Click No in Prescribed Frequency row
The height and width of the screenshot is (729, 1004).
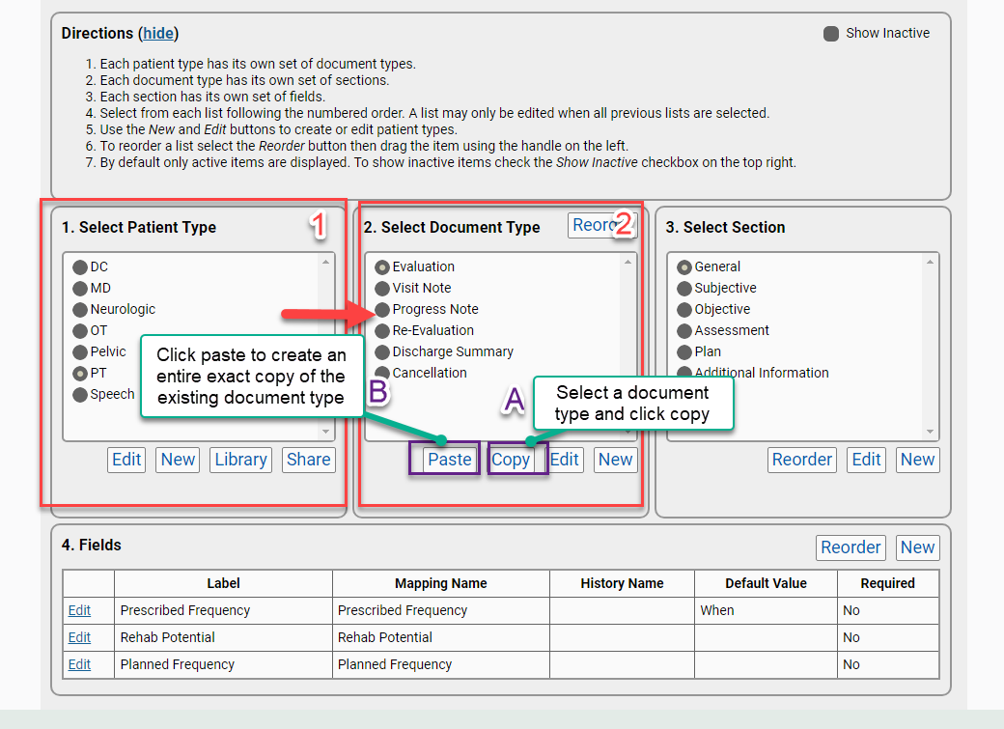(887, 610)
